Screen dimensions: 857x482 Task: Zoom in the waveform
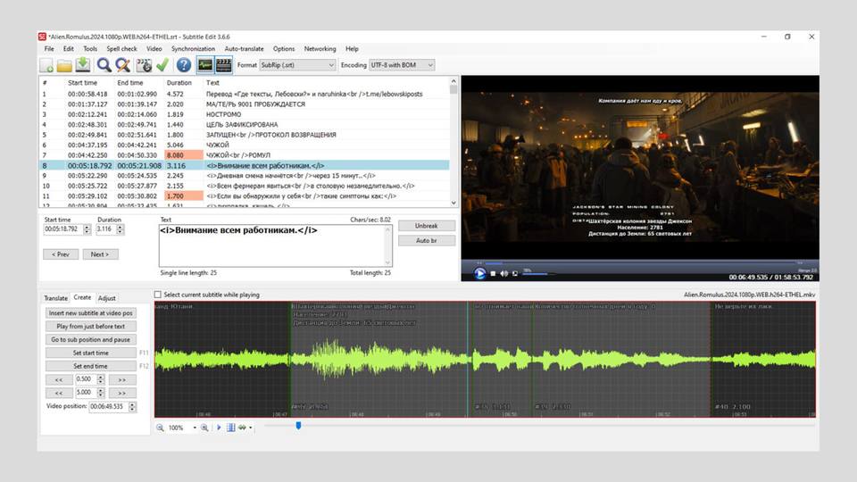click(x=204, y=428)
